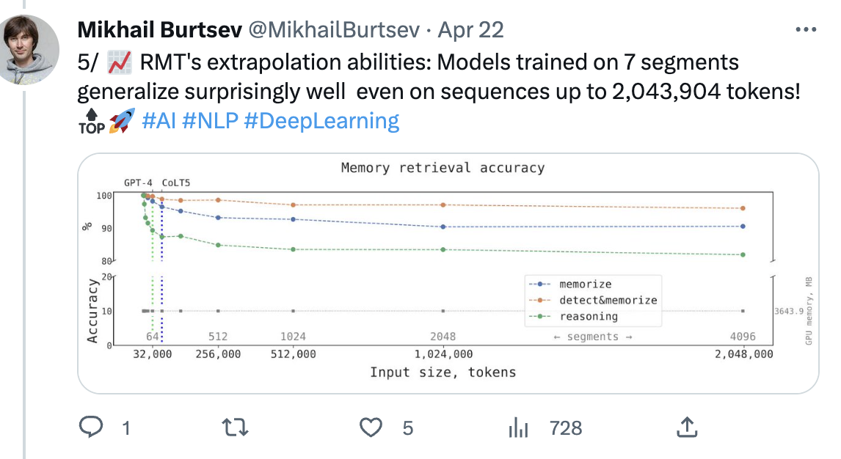Open view analytics bar chart icon
Image resolution: width=841 pixels, height=459 pixels.
coord(518,427)
